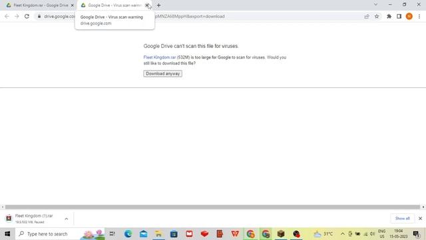Toggle the browser side panel
The image size is (426, 240).
point(399,16)
